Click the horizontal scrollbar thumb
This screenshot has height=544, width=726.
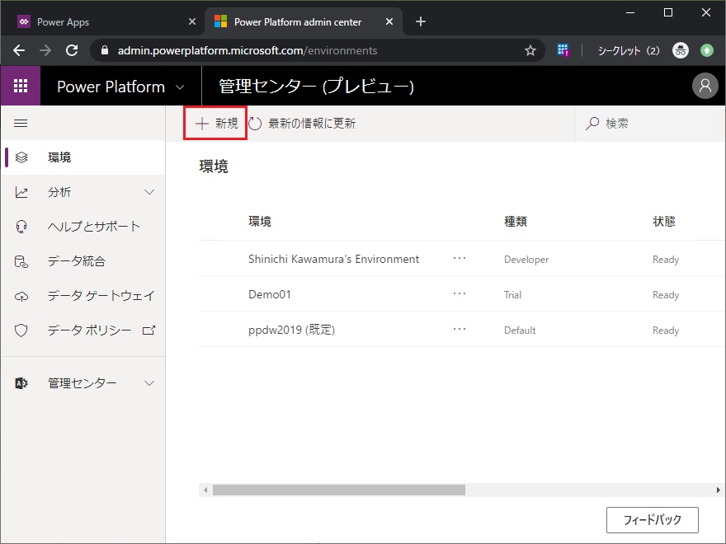click(x=339, y=490)
